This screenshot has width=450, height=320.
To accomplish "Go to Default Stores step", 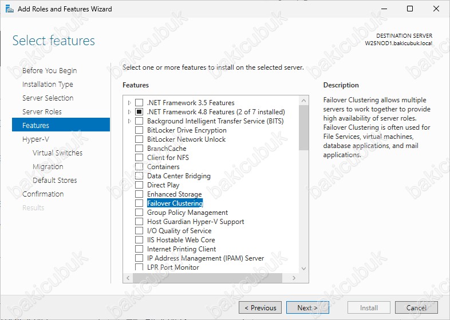I will (x=55, y=180).
